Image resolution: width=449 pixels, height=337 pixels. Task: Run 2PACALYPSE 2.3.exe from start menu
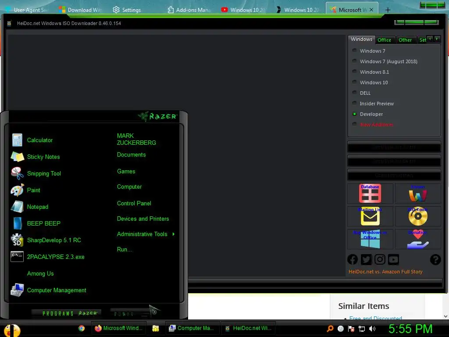point(48,257)
